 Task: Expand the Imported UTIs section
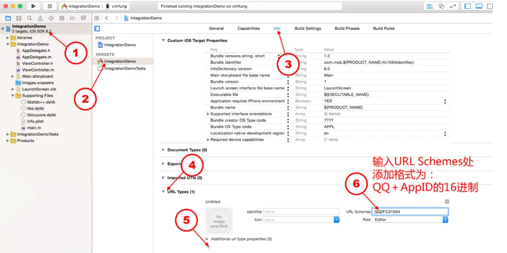pos(163,178)
